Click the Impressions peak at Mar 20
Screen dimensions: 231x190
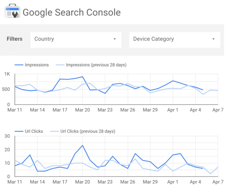pos(82,77)
